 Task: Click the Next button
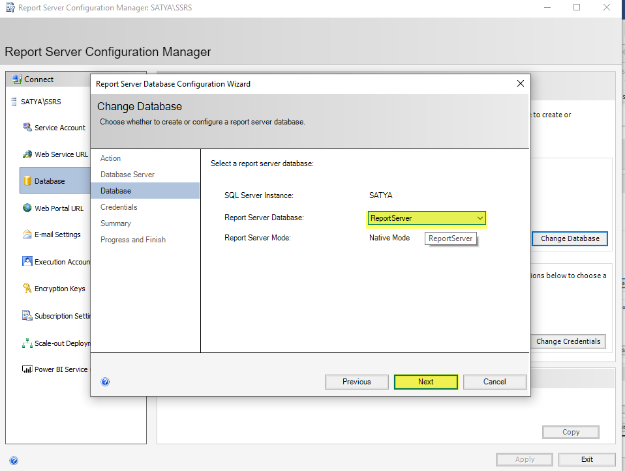tap(425, 382)
